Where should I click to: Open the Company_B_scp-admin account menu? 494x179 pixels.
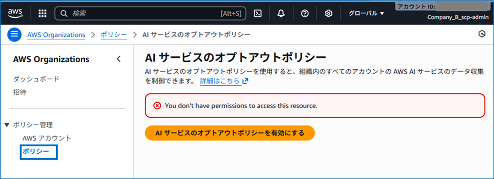point(458,17)
